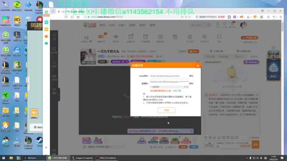Open a new browser tab with plus
This screenshot has width=287, height=161.
click(x=93, y=11)
